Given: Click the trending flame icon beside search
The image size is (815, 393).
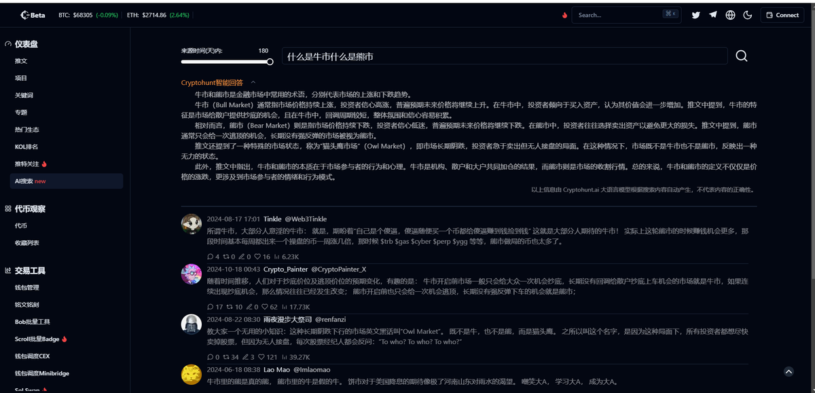Looking at the screenshot, I should click(x=564, y=15).
